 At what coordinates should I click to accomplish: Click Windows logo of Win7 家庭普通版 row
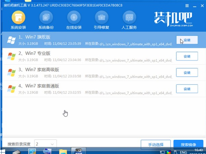point(12,89)
